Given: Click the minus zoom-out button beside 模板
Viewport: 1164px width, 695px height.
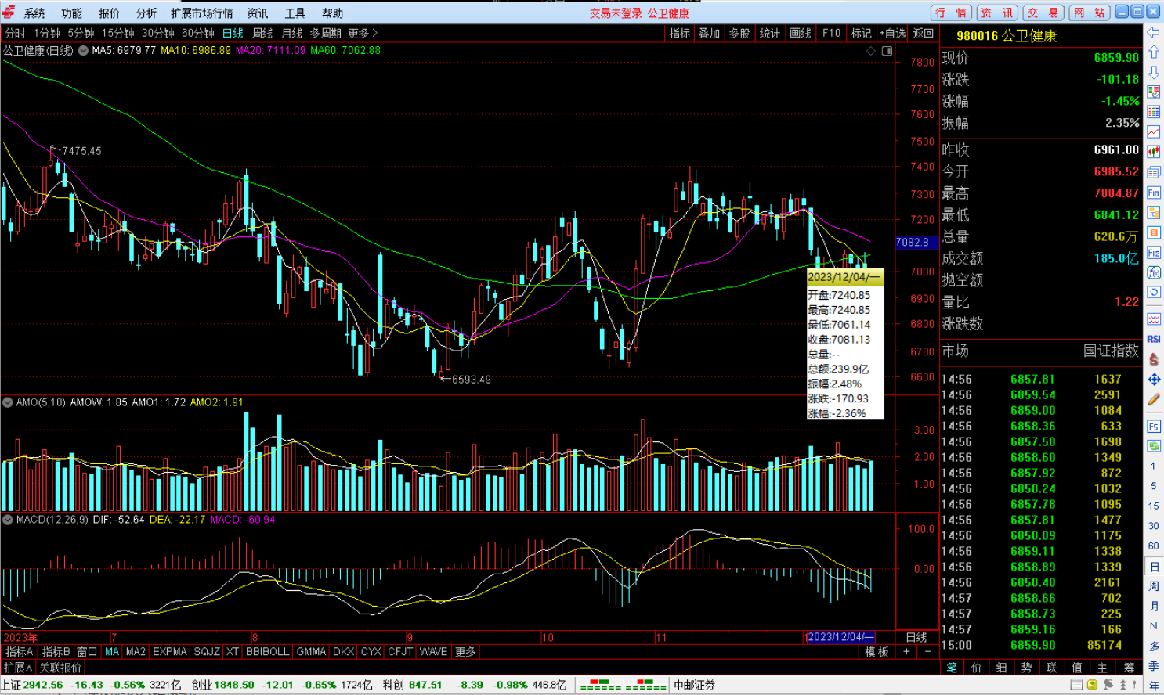Looking at the screenshot, I should click(x=928, y=652).
